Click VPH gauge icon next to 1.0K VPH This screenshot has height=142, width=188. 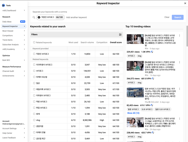(152, 52)
